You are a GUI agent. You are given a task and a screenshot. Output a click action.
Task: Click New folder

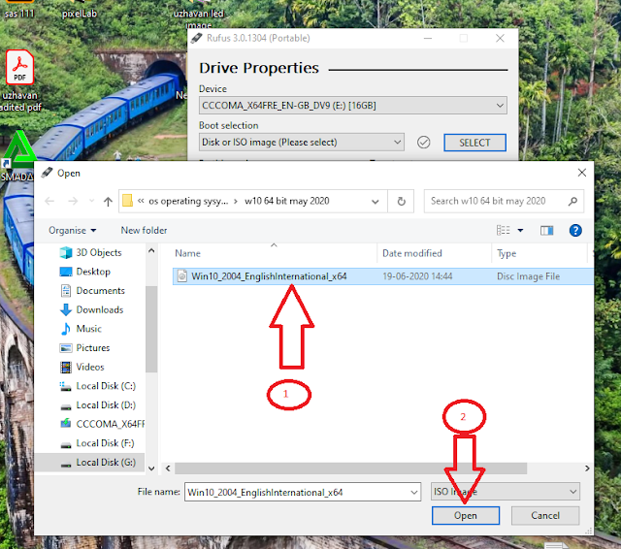pos(144,230)
